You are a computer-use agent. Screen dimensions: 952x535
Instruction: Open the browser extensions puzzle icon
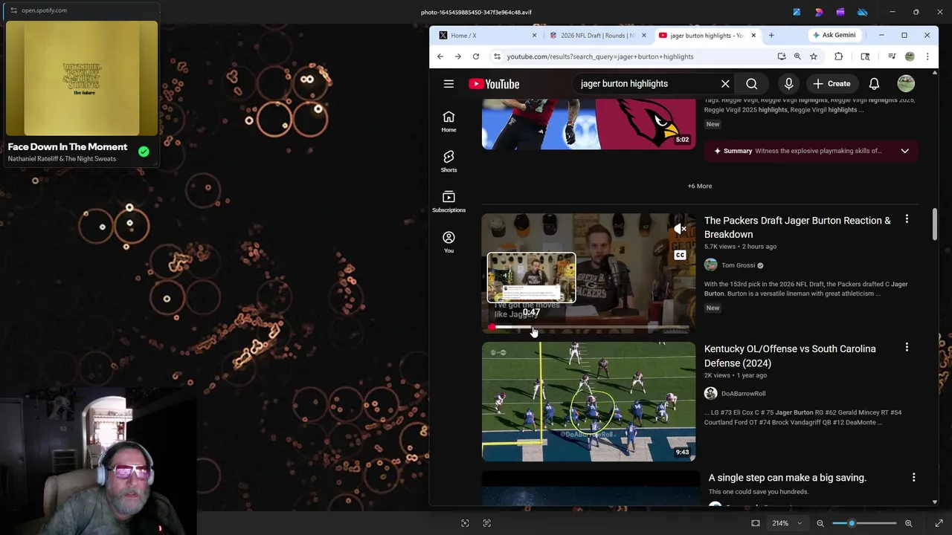(838, 56)
